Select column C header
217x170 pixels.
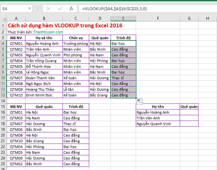(x=76, y=18)
